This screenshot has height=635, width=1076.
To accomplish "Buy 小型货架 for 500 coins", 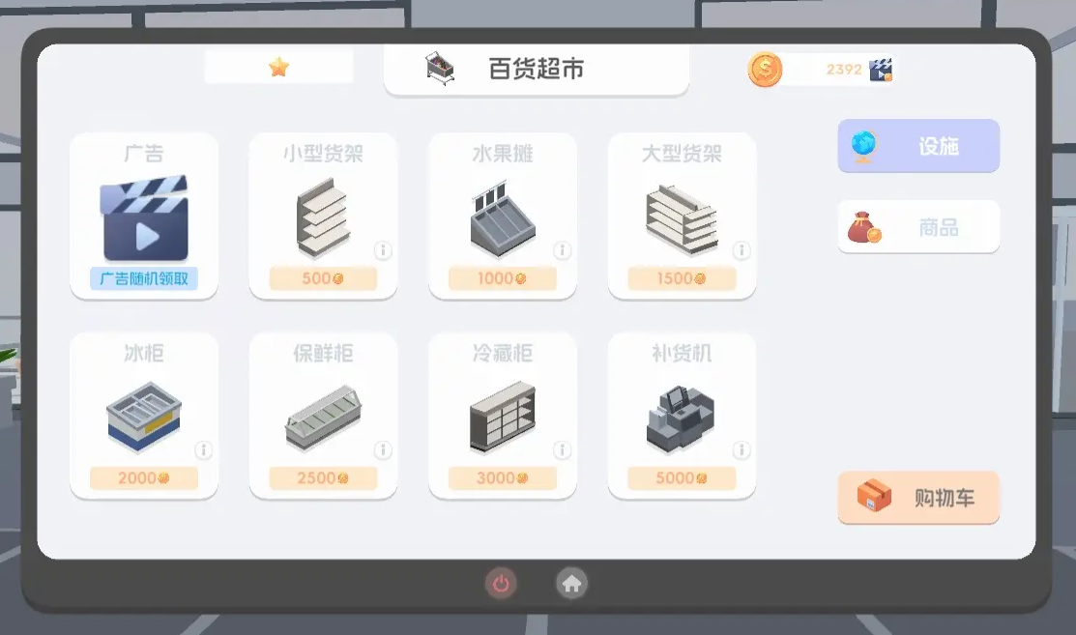I will pyautogui.click(x=323, y=278).
